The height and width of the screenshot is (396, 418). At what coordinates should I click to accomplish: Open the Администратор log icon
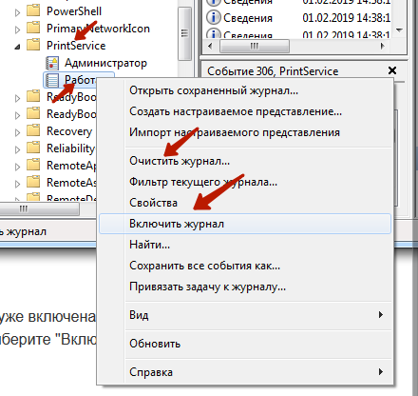(x=52, y=63)
